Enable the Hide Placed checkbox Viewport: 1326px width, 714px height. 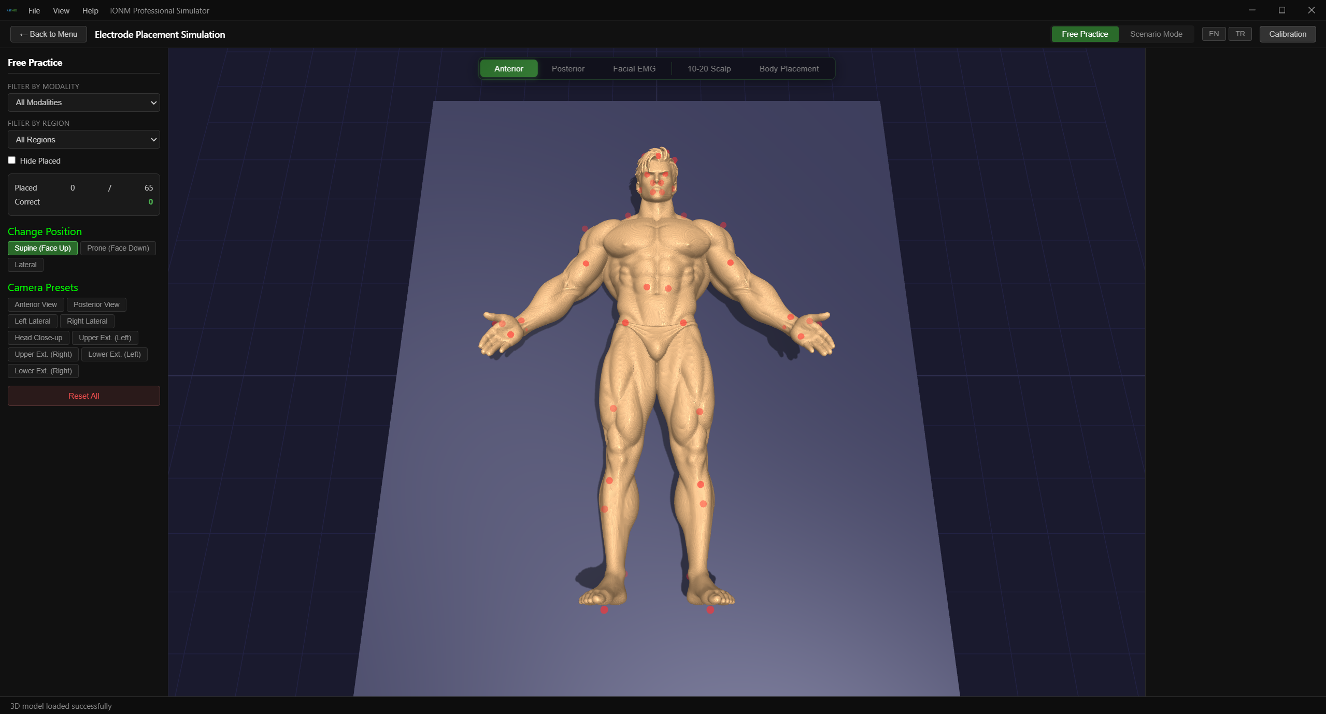coord(11,160)
